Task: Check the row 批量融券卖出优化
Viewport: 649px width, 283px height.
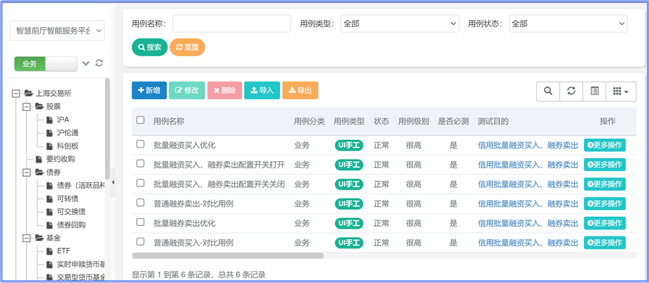Action: click(140, 222)
